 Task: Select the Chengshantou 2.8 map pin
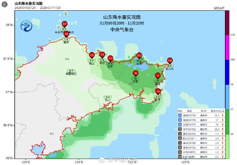pos(170,61)
